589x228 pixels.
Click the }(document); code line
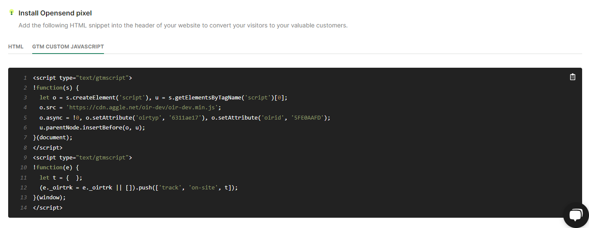pos(52,138)
